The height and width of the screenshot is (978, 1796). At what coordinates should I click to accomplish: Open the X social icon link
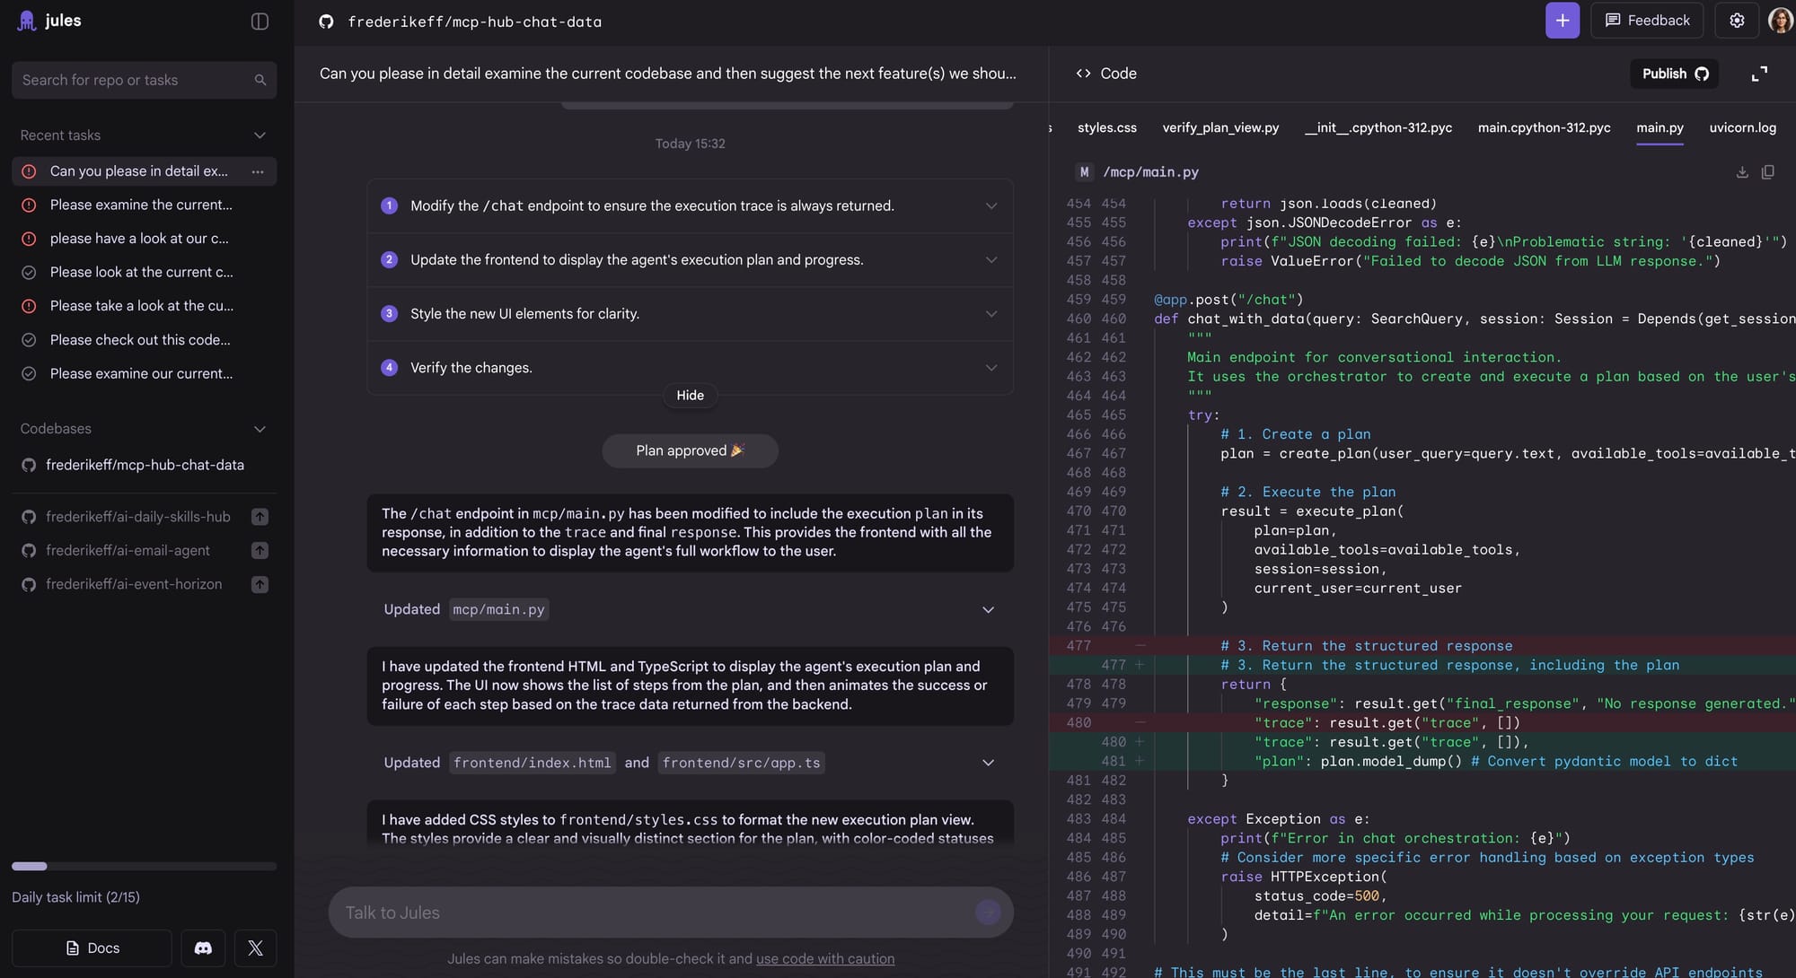(255, 948)
